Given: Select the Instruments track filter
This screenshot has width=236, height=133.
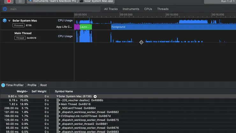Looking at the screenshot, I should 131,9.
